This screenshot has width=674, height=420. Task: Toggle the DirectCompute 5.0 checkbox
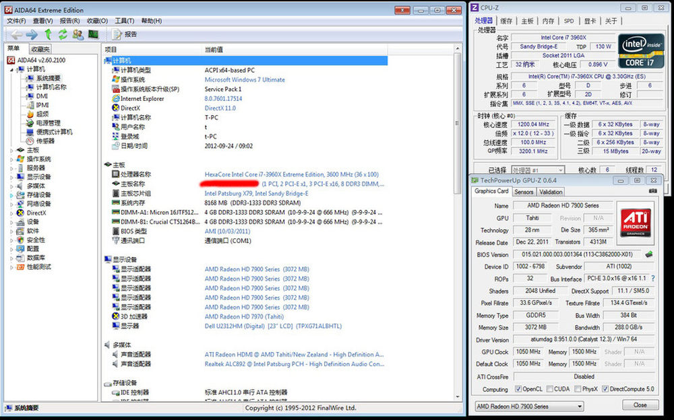pyautogui.click(x=605, y=389)
